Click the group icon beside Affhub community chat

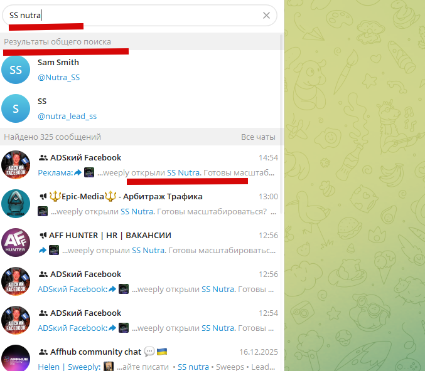click(x=43, y=352)
